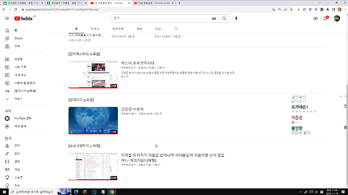Open 인기 (trending) in explore section
This screenshot has height=195, width=348.
[17, 146]
